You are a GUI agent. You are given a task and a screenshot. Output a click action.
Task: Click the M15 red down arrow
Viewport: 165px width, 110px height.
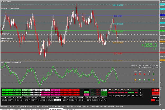click(x=135, y=74)
